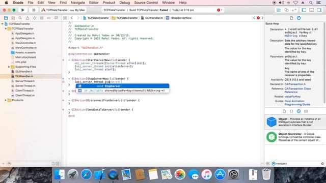This screenshot has height=183, width=326.
Task: Jump to next issue arrow
Action: click(262, 18)
